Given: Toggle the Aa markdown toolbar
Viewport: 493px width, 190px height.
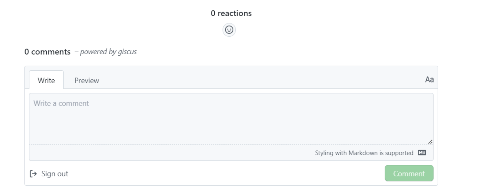Looking at the screenshot, I should 429,80.
